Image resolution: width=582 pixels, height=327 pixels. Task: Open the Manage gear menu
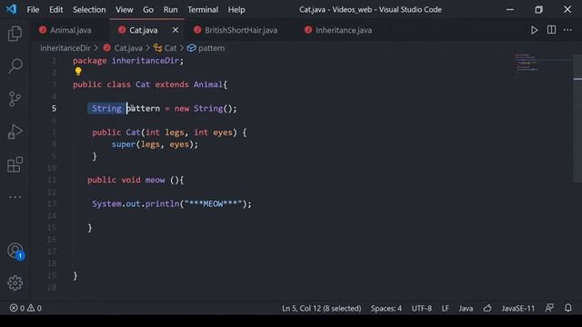[x=15, y=282]
